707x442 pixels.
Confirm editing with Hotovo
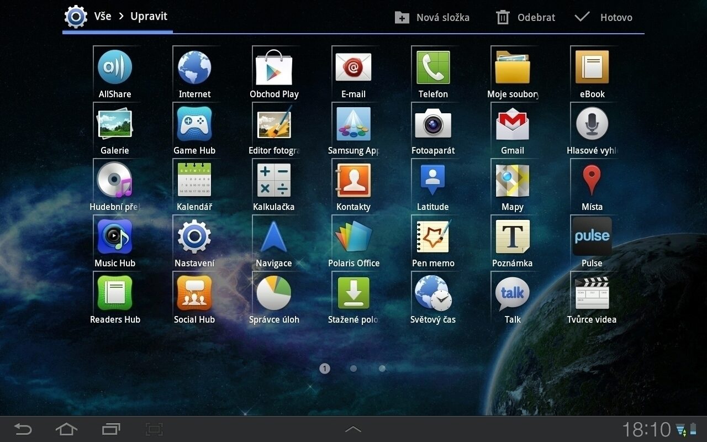tap(603, 17)
